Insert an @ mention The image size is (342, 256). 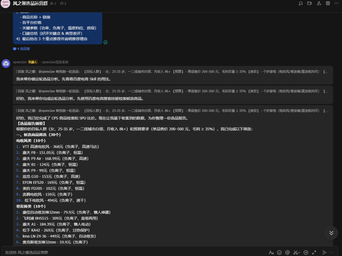point(288,253)
